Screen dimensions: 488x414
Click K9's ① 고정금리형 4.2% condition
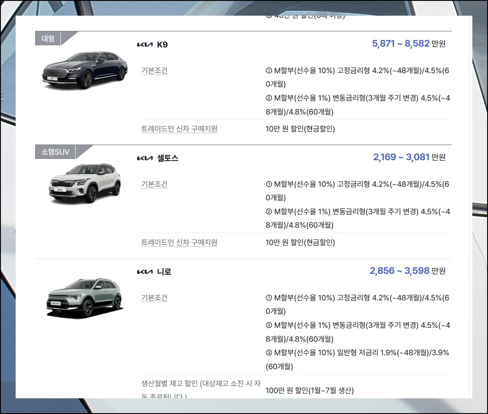[358, 77]
